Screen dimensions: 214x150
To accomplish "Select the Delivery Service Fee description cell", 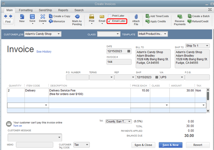I will 90,93.
